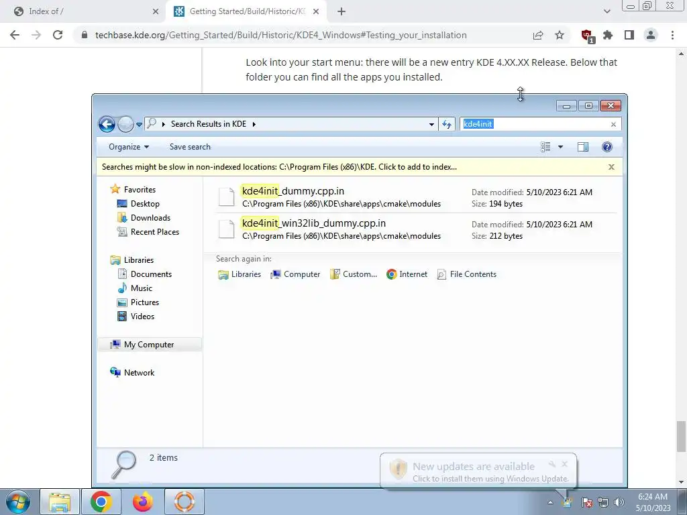Select the kde4init_dummy.cpp.in file

click(415, 197)
